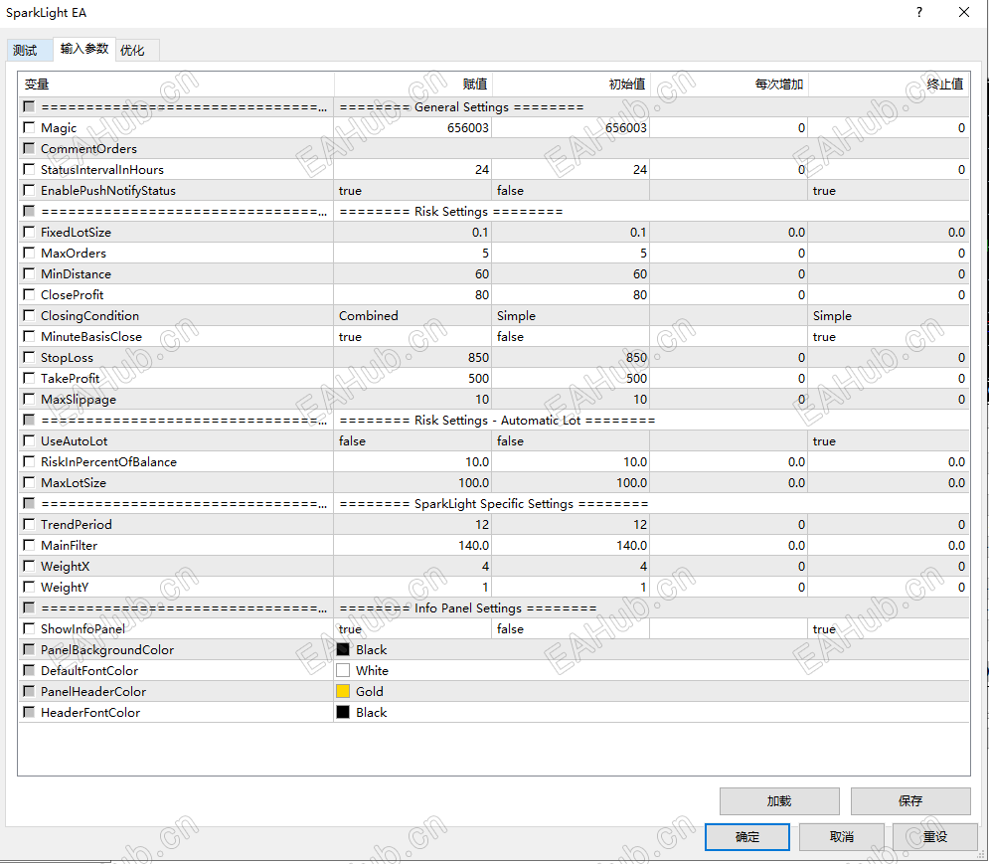Open ClosingCondition Simple initial value dropdown
989x864 pixels.
pyautogui.click(x=571, y=315)
